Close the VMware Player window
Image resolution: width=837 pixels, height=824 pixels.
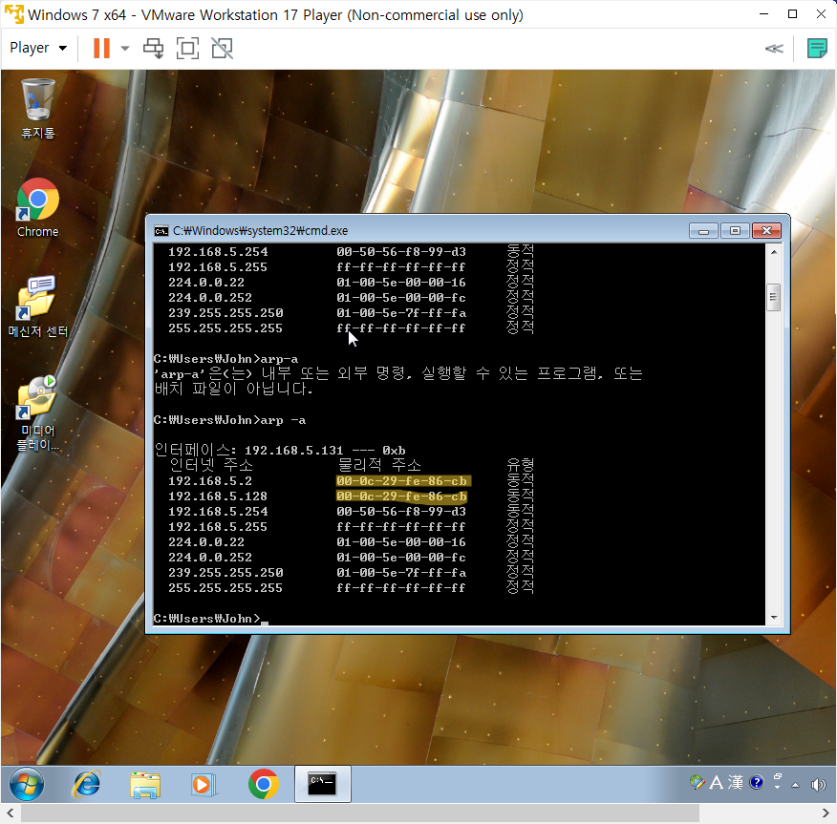tap(821, 14)
